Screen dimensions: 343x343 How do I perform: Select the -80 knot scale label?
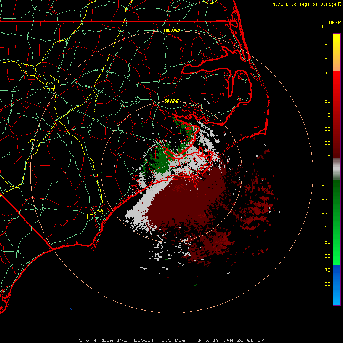[326, 284]
